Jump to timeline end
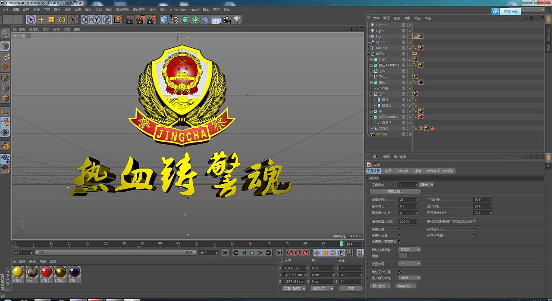 tap(279, 253)
